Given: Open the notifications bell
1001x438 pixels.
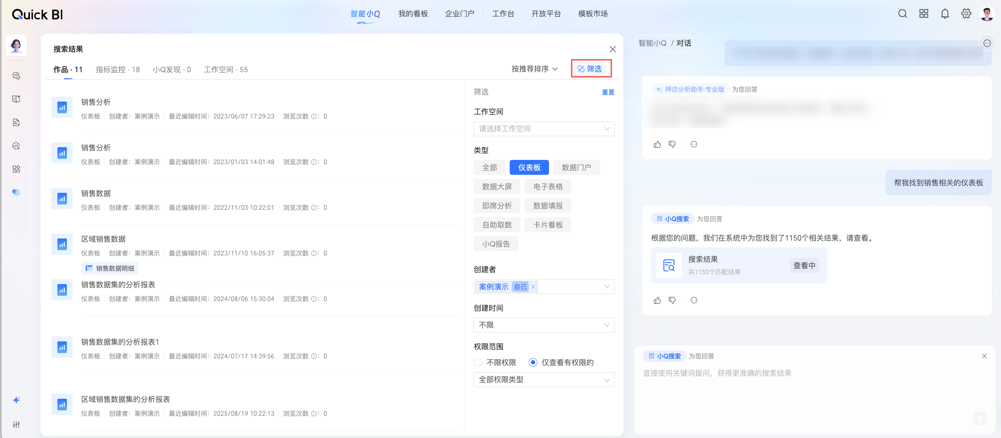Looking at the screenshot, I should (x=945, y=14).
